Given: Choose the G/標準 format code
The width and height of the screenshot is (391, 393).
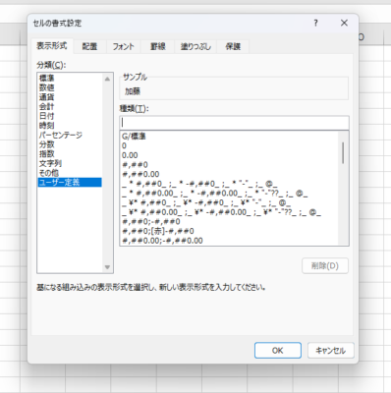Looking at the screenshot, I should tap(230, 137).
